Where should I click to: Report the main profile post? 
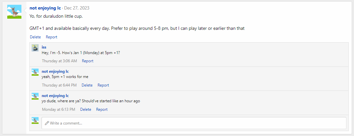click(51, 37)
